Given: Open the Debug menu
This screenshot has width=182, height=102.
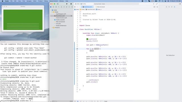Looking at the screenshot, I should point(46,1).
